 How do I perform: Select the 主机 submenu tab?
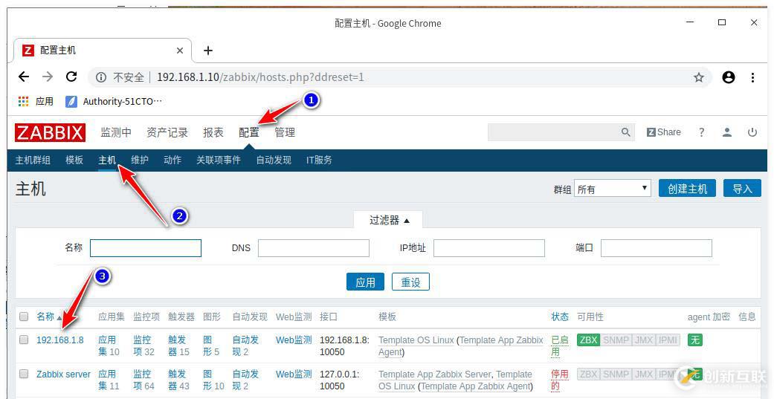point(107,160)
